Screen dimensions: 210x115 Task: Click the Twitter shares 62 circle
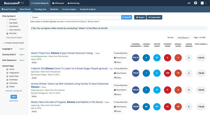157,58
